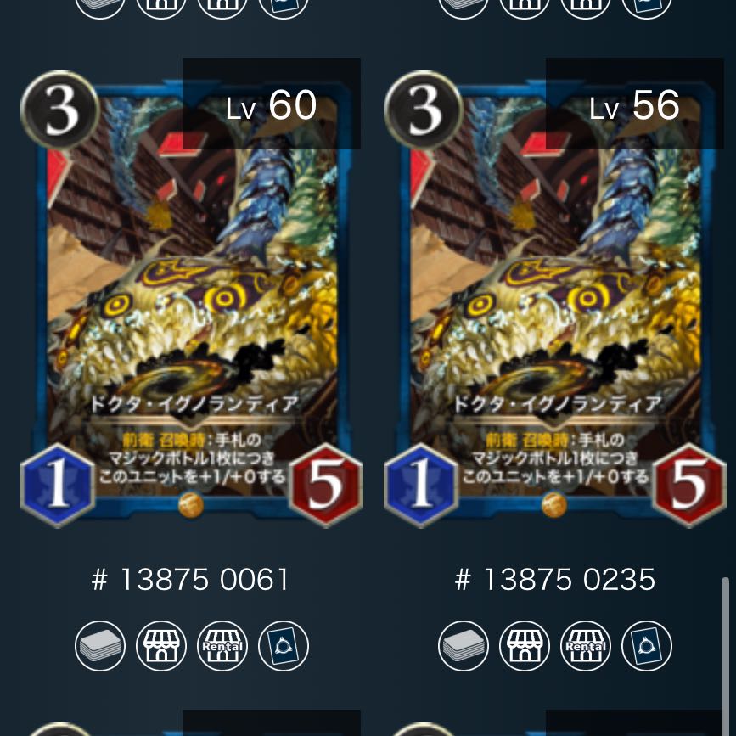Tap the gold rarity gem on Lv 56 card
This screenshot has width=736, height=736.
pyautogui.click(x=553, y=505)
